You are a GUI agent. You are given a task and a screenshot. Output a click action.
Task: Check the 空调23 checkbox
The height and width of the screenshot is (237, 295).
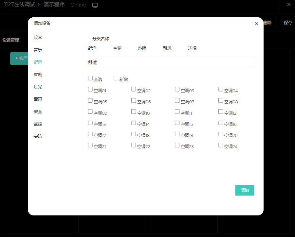(x=177, y=145)
